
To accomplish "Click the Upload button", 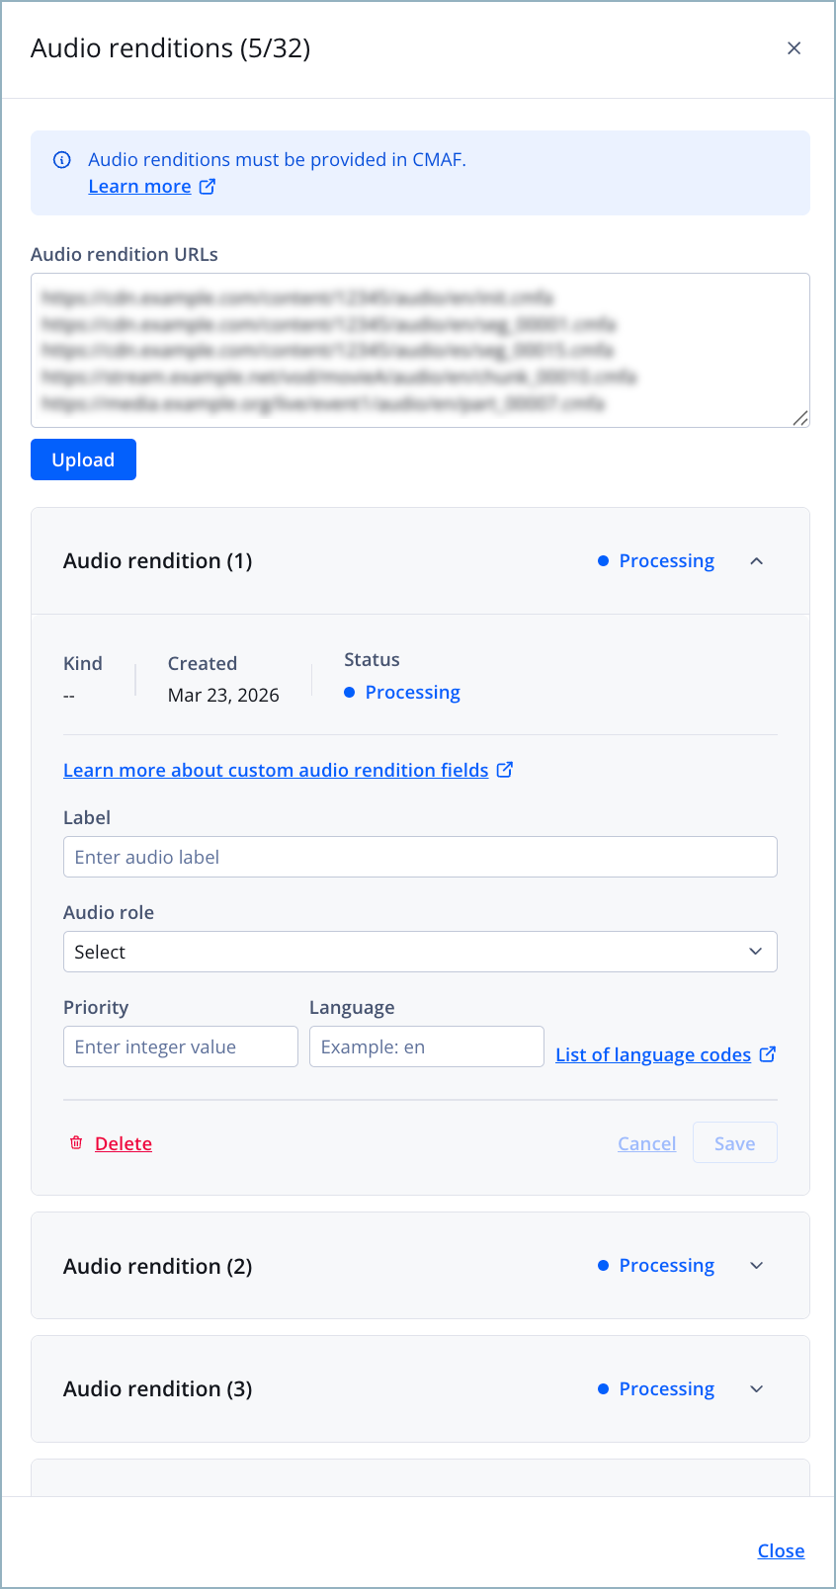I will (83, 460).
